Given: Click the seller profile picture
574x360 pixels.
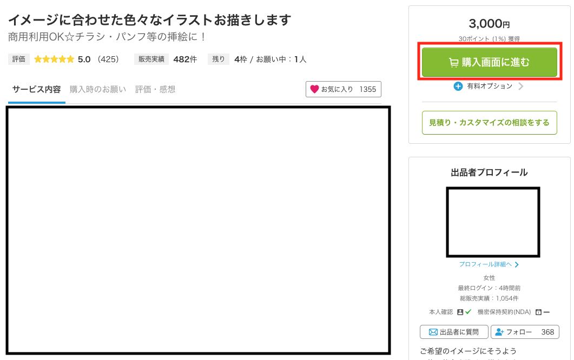Looking at the screenshot, I should tap(492, 222).
